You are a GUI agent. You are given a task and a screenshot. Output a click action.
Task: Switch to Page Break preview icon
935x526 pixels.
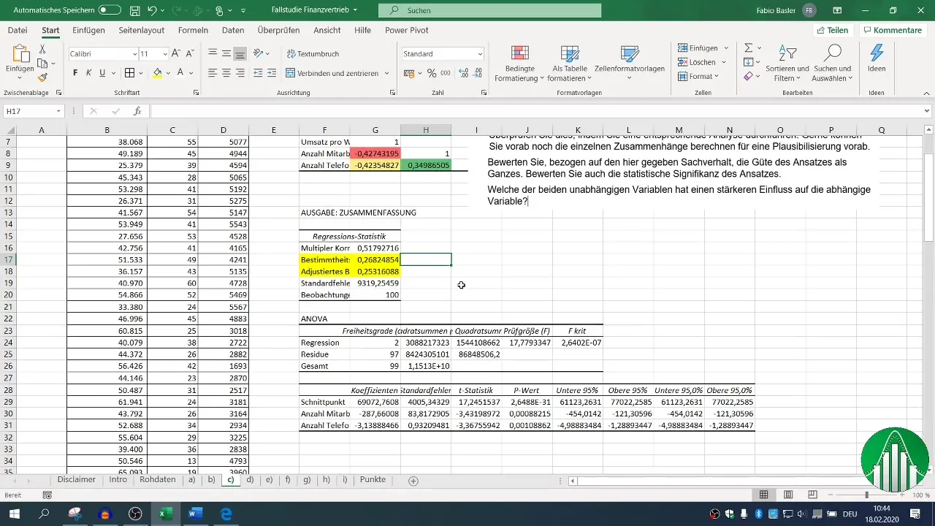pyautogui.click(x=814, y=495)
